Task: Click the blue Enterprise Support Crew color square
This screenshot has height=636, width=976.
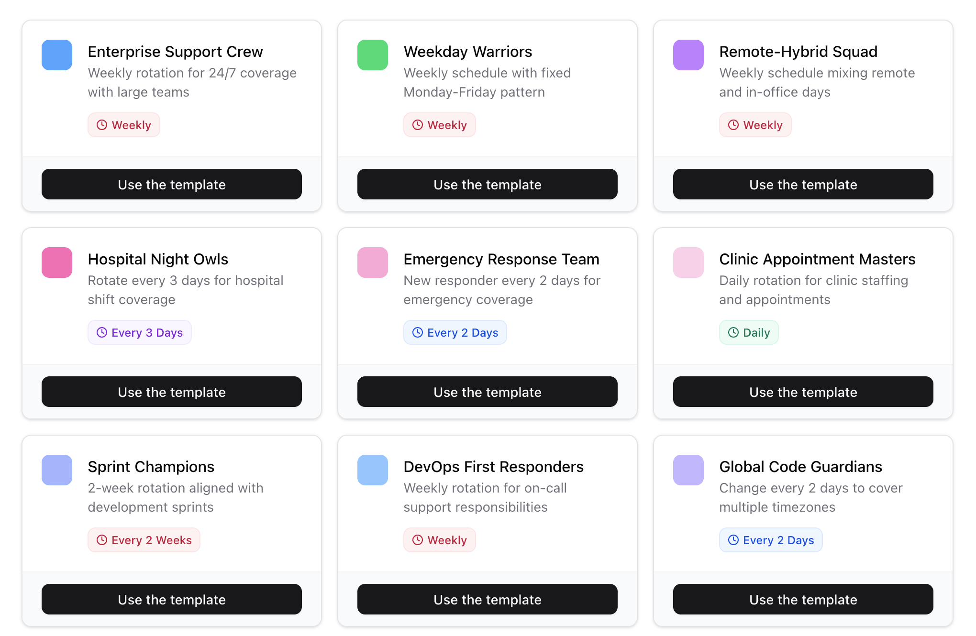Action: 57,55
